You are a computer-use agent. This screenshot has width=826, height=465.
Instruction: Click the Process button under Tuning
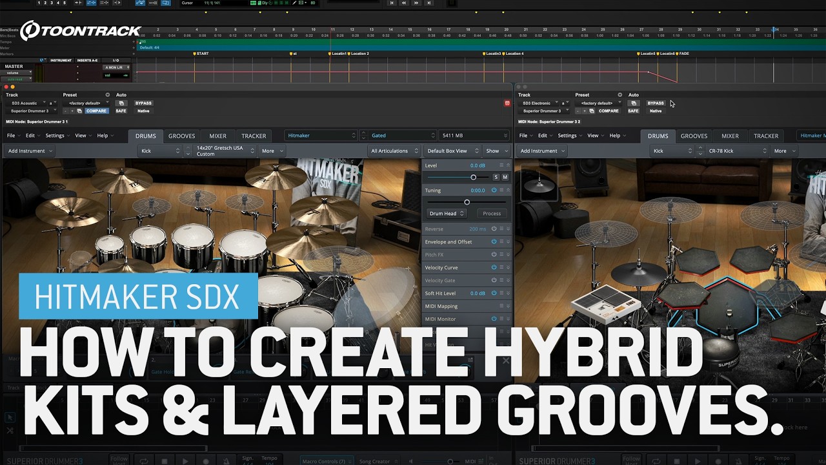pos(492,213)
